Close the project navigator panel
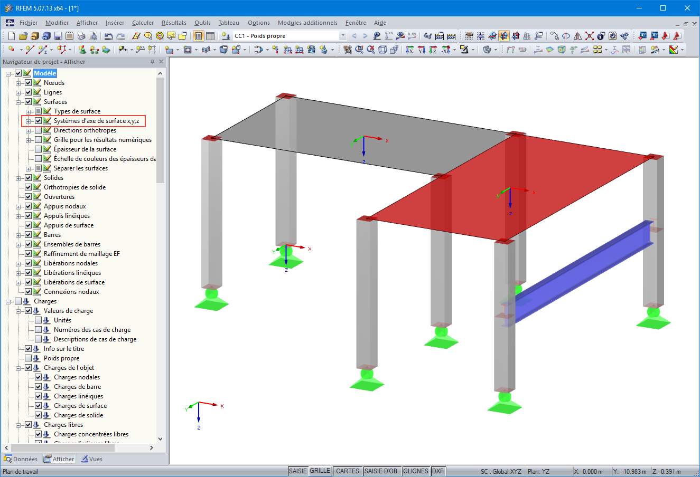 point(161,62)
